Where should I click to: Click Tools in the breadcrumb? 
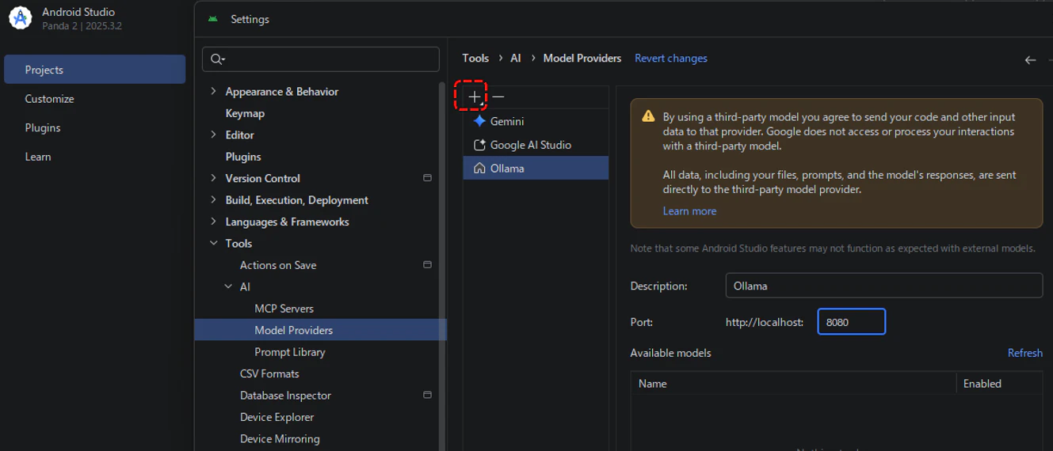pyautogui.click(x=475, y=59)
